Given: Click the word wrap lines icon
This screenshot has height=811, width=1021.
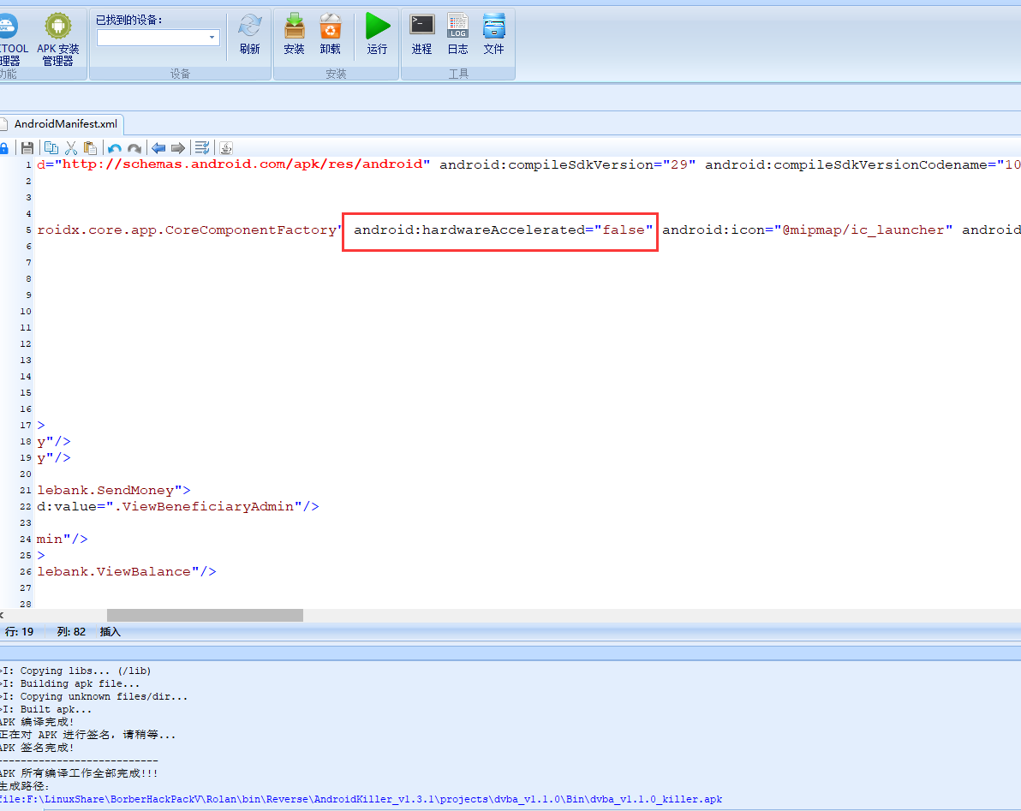Looking at the screenshot, I should coord(202,148).
